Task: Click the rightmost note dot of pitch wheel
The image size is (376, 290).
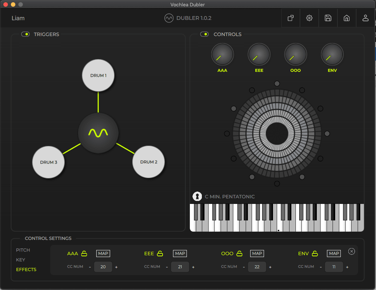Action: point(327,134)
